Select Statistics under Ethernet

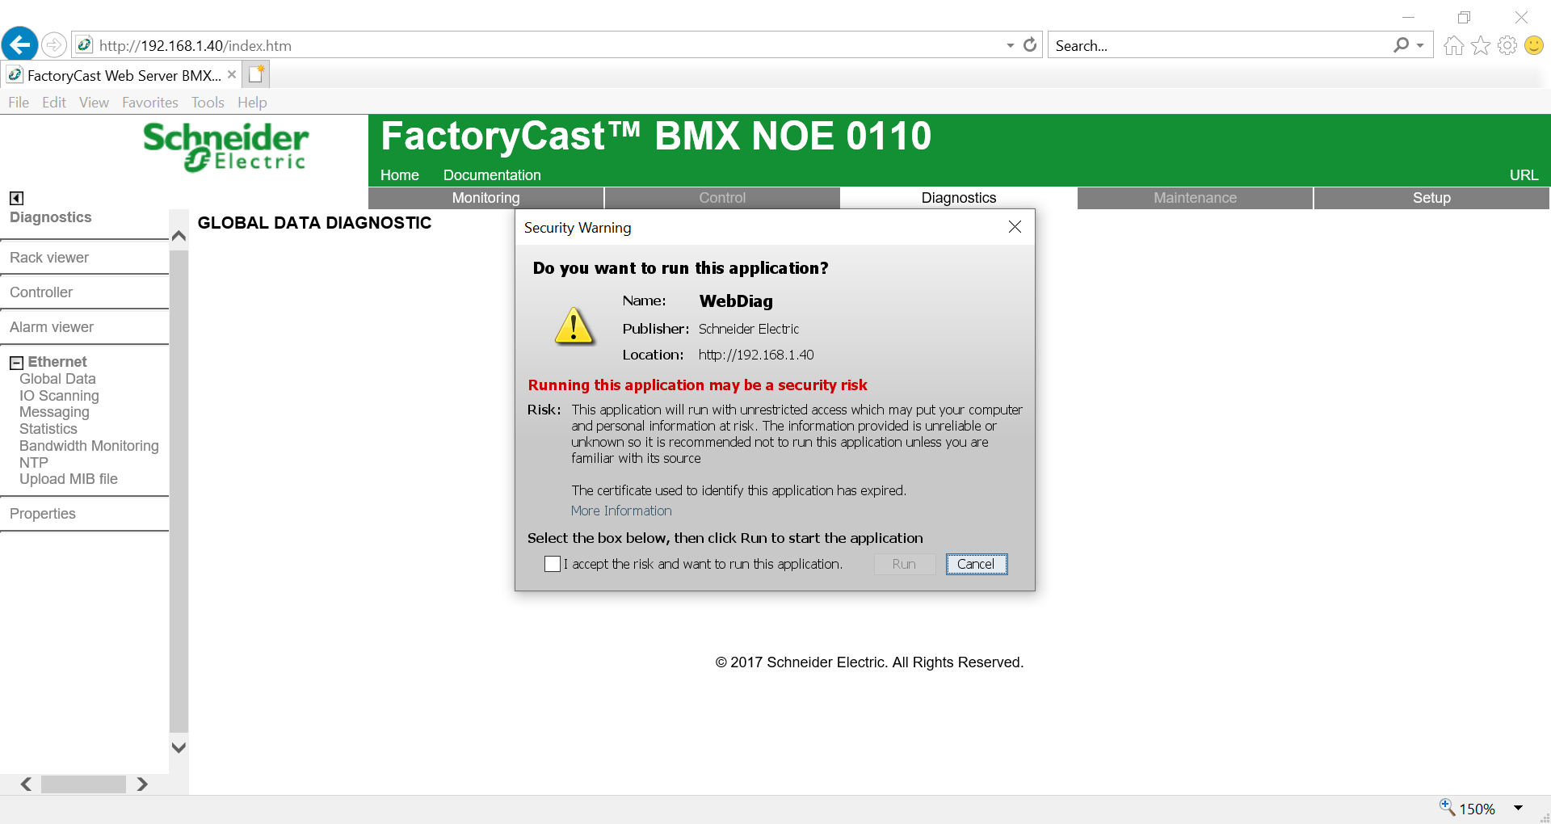(x=48, y=429)
